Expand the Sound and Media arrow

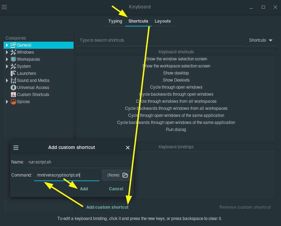(7, 81)
